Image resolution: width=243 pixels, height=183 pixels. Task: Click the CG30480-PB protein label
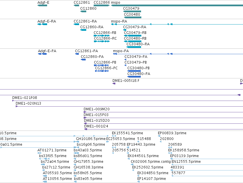point(138,68)
